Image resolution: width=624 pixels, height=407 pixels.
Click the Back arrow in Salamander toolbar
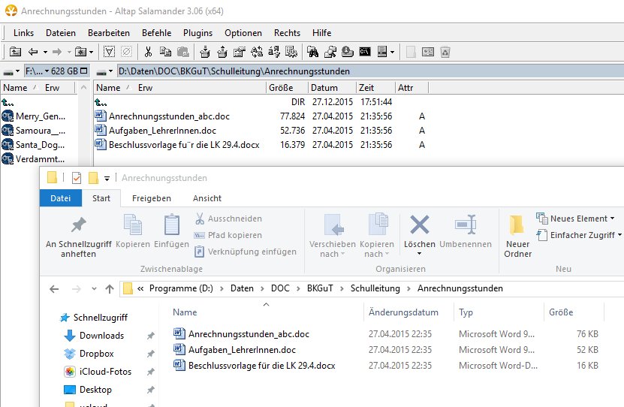[x=33, y=52]
